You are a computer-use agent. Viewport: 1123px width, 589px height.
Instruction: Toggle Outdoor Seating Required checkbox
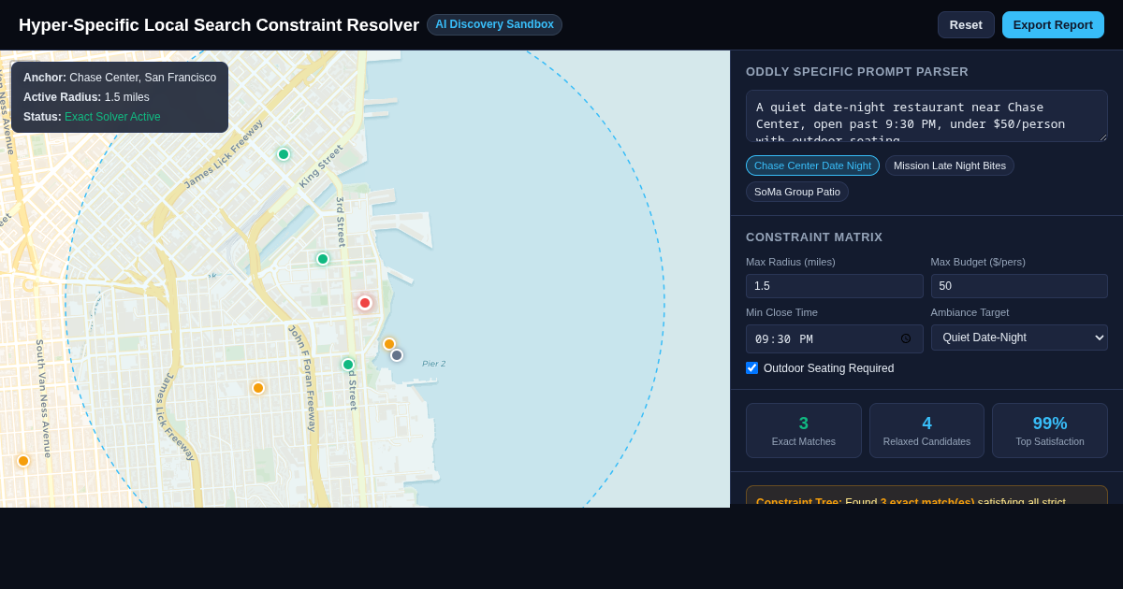tap(751, 367)
